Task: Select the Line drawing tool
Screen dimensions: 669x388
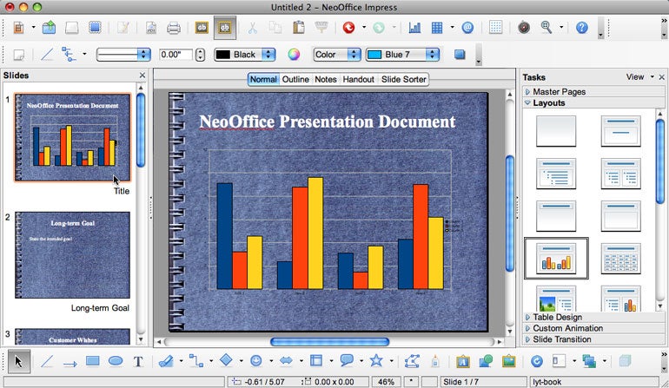Action: pyautogui.click(x=47, y=362)
